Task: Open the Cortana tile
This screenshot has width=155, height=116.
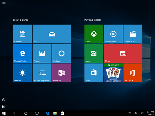Action: click(x=61, y=53)
